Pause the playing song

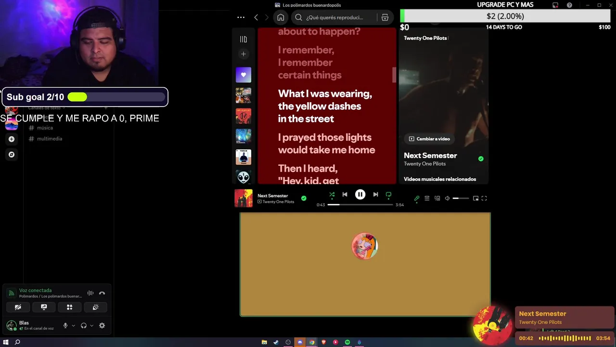pos(360,195)
